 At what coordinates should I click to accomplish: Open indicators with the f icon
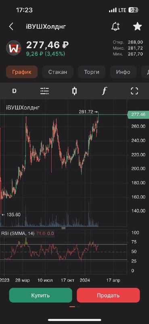pos(105,91)
